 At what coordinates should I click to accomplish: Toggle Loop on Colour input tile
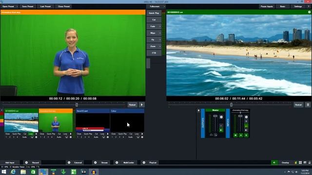(136, 134)
